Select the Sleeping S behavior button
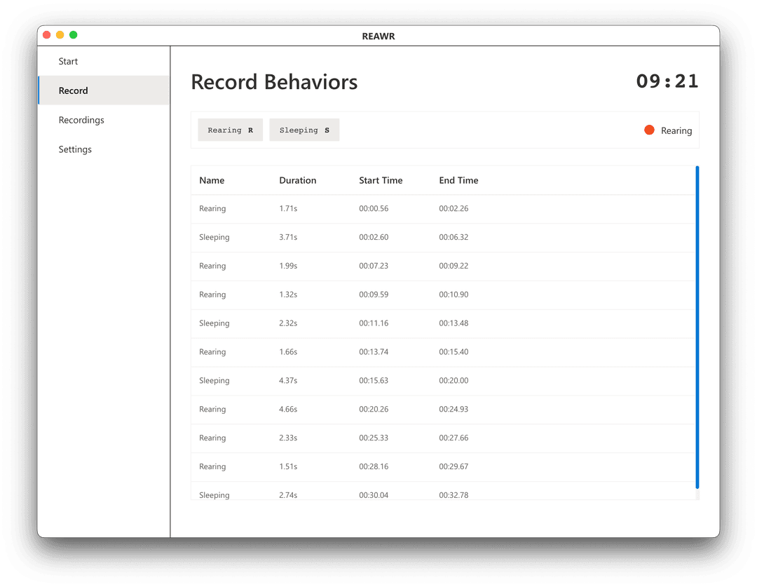This screenshot has width=757, height=587. click(x=304, y=130)
